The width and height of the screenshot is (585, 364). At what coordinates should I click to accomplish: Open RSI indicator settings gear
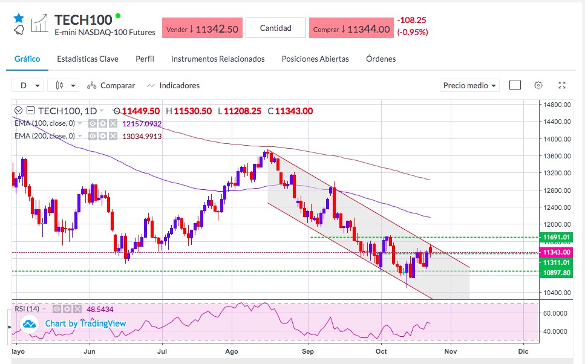point(67,309)
